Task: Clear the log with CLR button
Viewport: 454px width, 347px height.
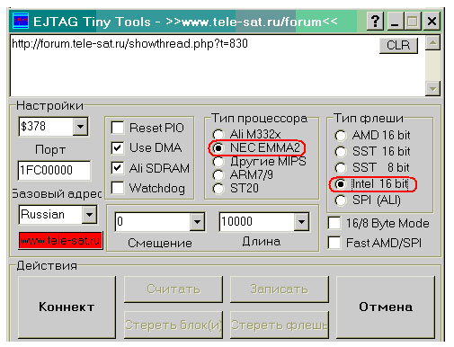Action: [x=398, y=46]
